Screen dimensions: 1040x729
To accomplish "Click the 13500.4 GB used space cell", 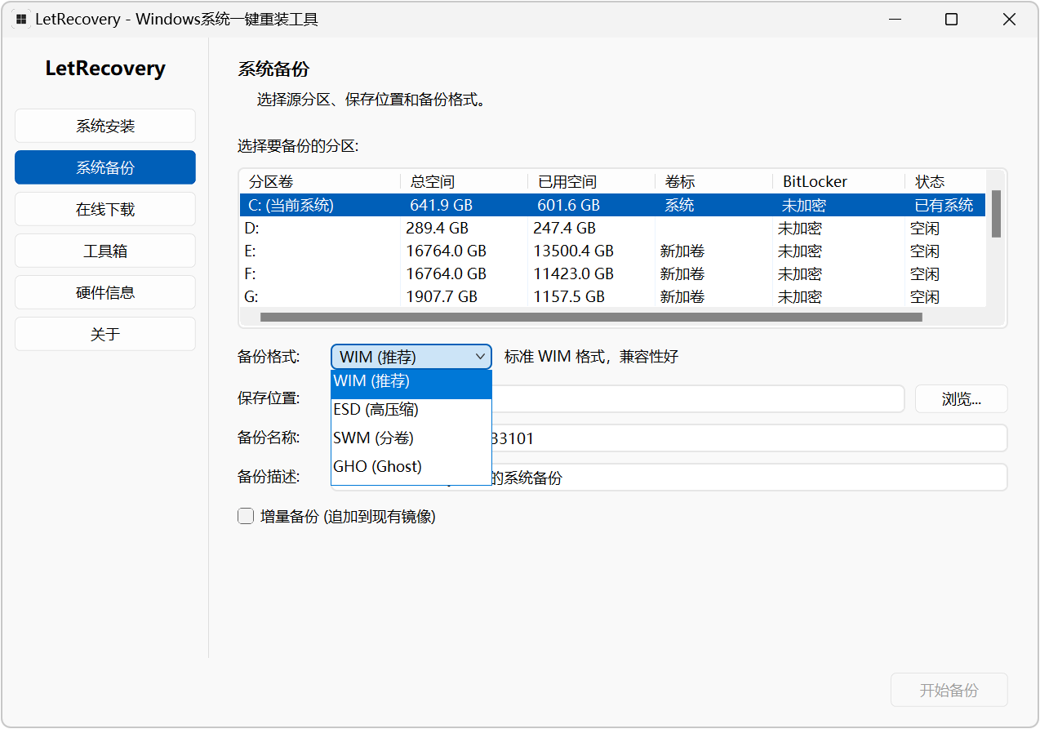I will coord(573,251).
